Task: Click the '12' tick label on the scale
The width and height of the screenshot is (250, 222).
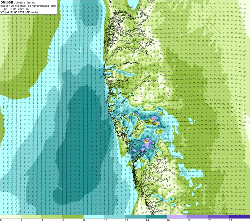Action: click(x=126, y=220)
